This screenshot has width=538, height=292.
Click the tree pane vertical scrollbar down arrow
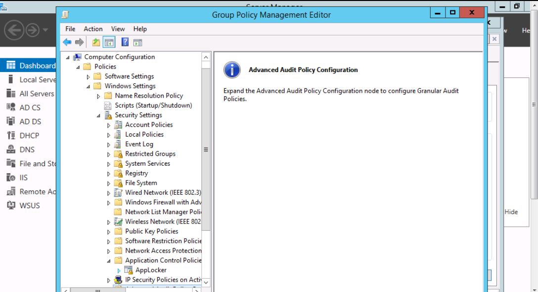206,282
